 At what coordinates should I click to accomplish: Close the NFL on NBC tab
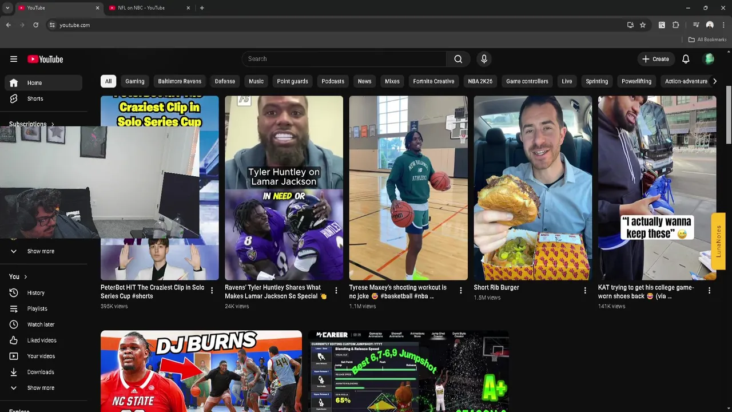point(188,8)
